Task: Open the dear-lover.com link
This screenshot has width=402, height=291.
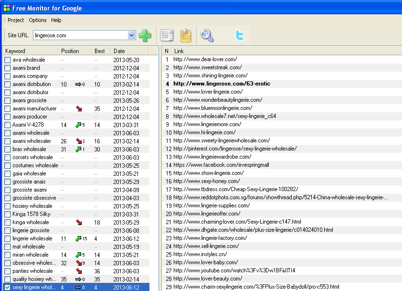Action: [x=205, y=59]
